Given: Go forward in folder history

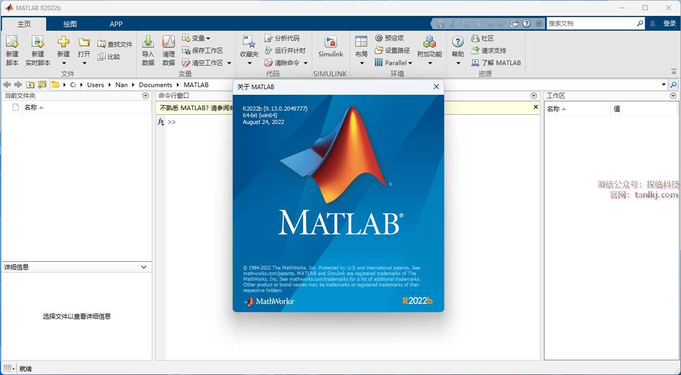Looking at the screenshot, I should click(18, 85).
